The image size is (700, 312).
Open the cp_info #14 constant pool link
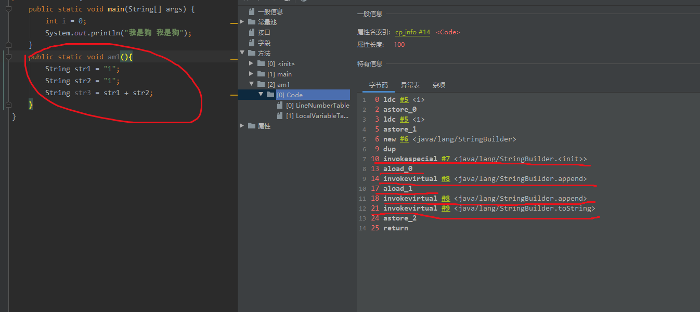[x=413, y=32]
